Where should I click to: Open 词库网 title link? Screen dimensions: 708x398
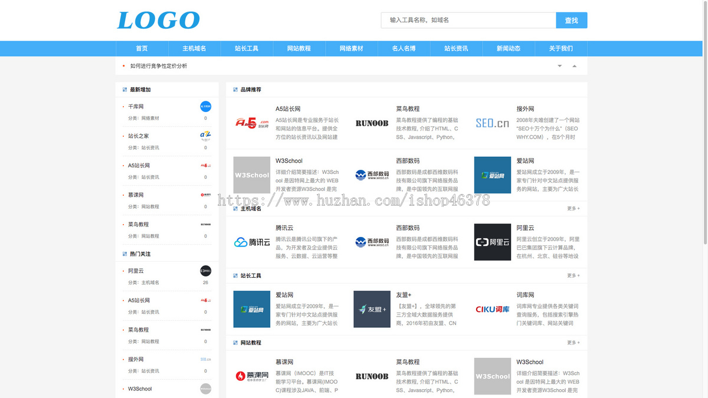point(525,295)
